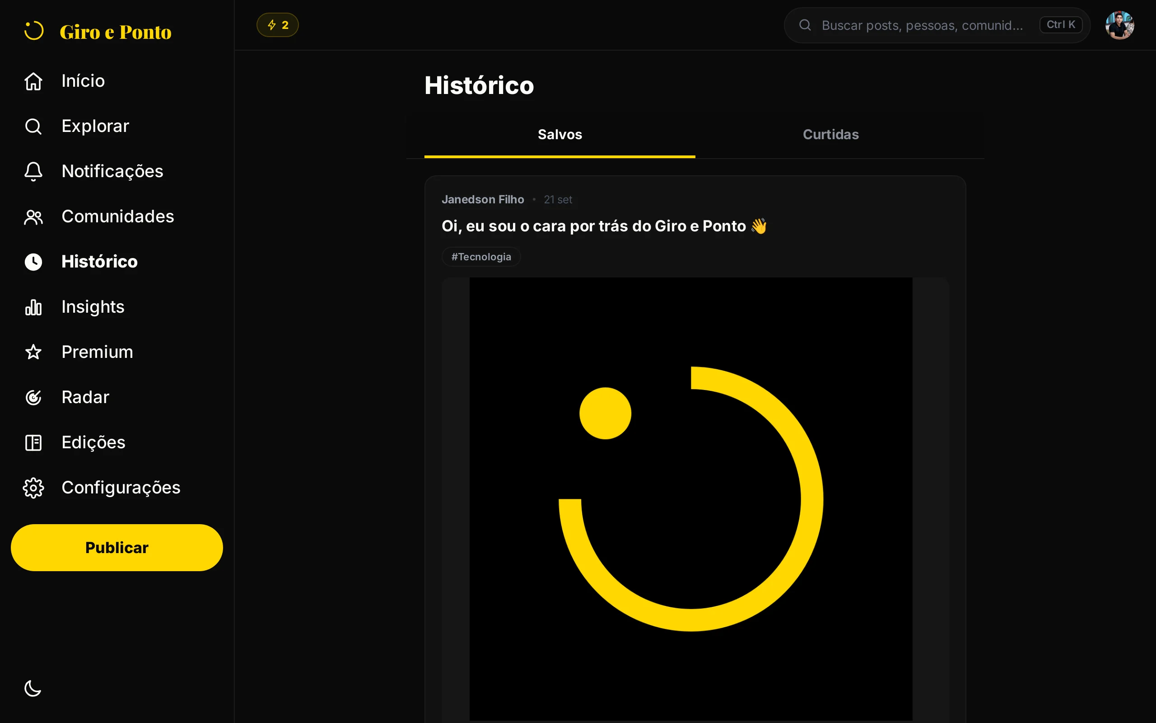Image resolution: width=1156 pixels, height=723 pixels.
Task: Click the Giro e Ponto brand title
Action: click(x=115, y=32)
